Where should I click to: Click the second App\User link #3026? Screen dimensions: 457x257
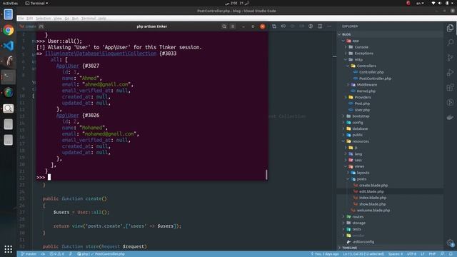pyautogui.click(x=68, y=116)
